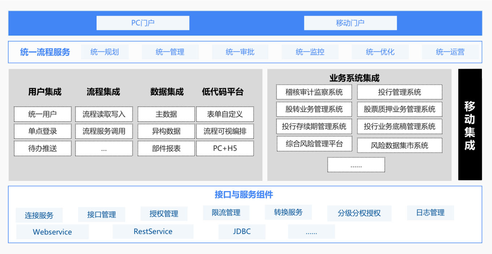This screenshot has height=254, width=492.
Task: Click the 统一规划 label
Action: point(105,52)
